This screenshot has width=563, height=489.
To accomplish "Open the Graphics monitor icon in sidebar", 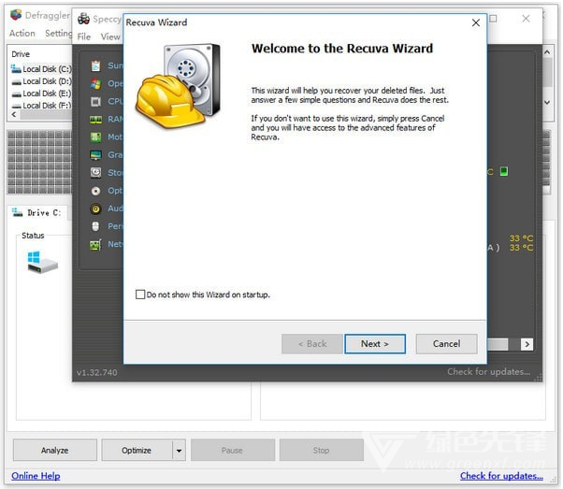I will pyautogui.click(x=95, y=154).
